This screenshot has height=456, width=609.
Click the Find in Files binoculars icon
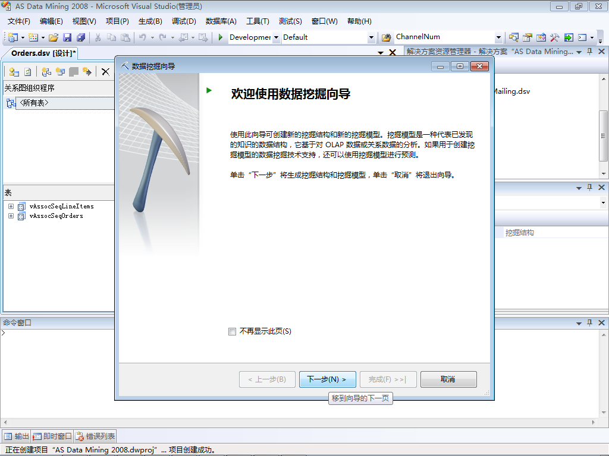coord(386,37)
